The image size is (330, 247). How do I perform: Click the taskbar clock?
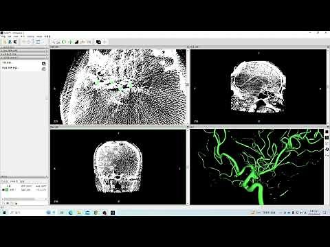[x=314, y=213]
